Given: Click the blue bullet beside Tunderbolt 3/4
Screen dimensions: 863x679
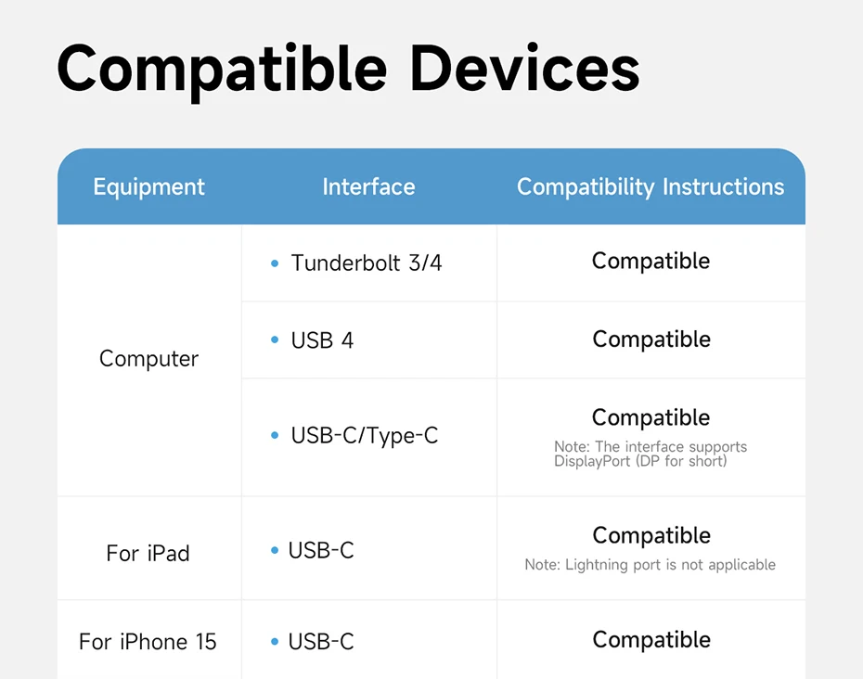Looking at the screenshot, I should click(x=275, y=264).
